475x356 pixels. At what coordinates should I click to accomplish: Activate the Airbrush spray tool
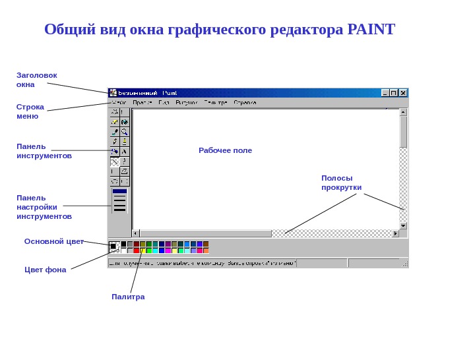tap(115, 152)
